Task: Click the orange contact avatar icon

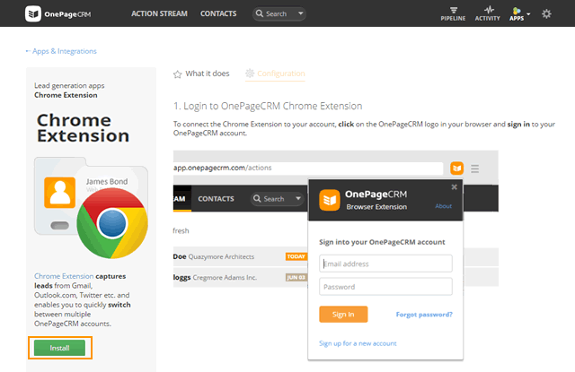Action: tap(60, 193)
